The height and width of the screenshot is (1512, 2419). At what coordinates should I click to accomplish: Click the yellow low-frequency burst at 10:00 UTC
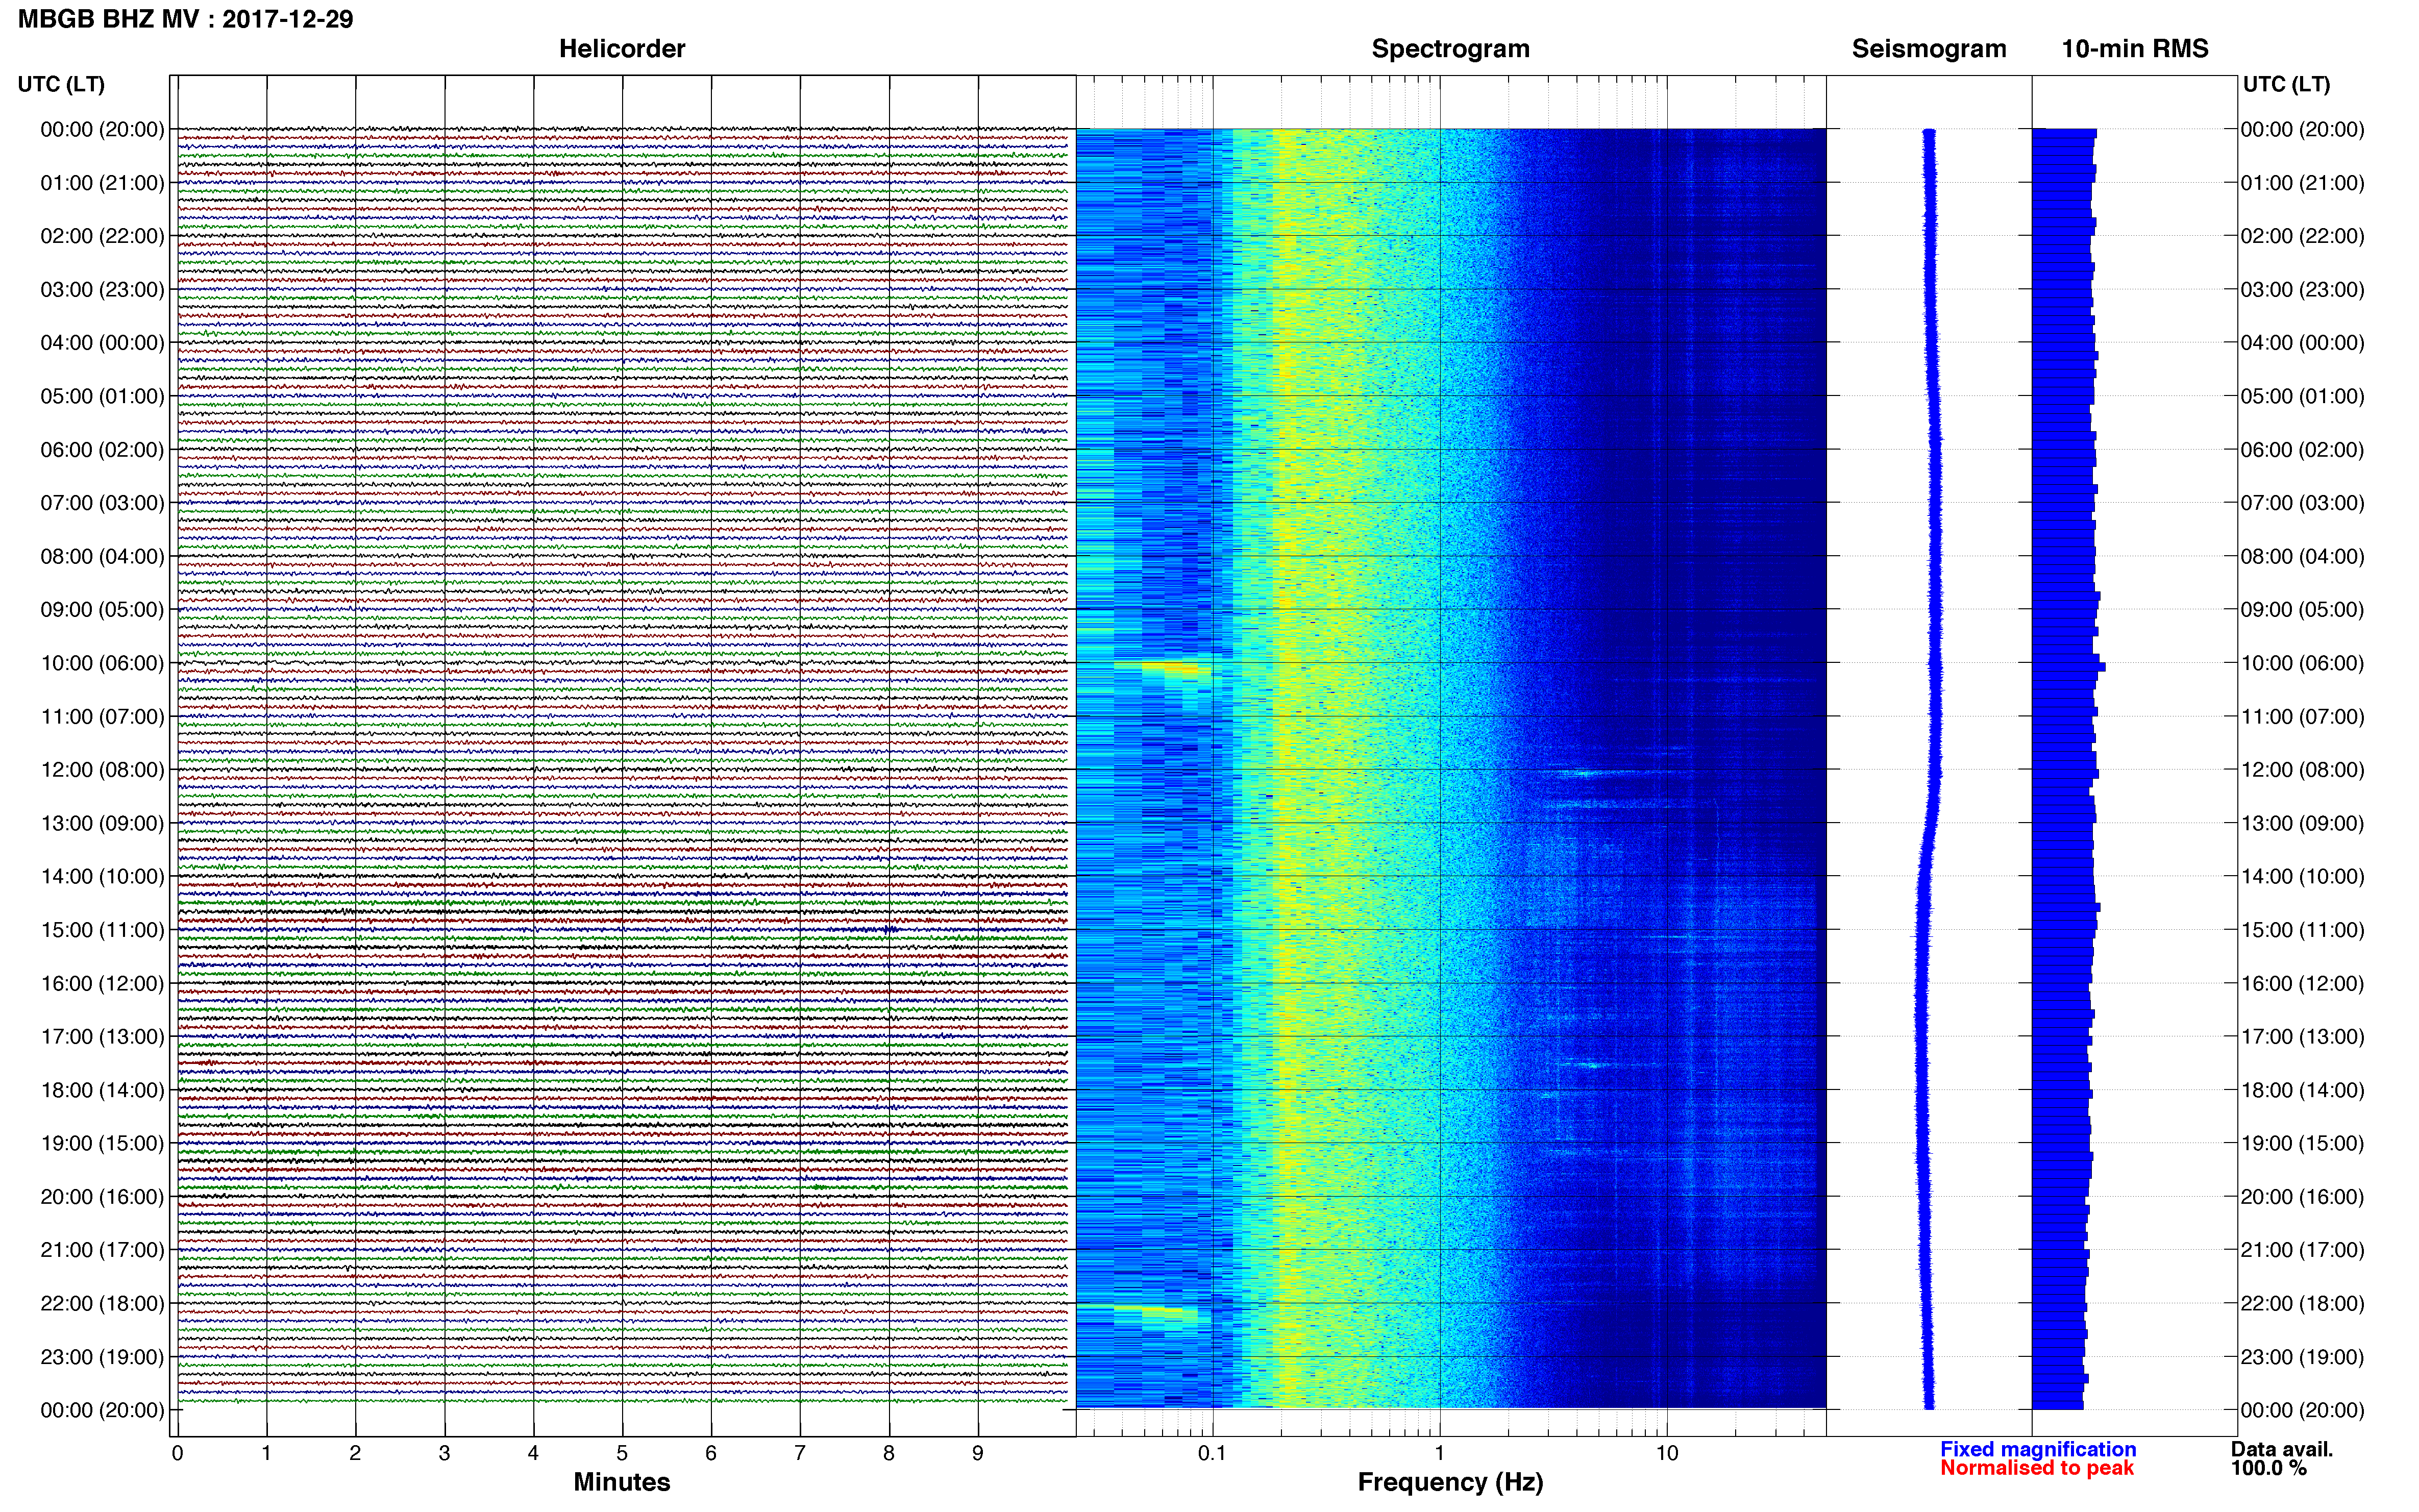[x=1163, y=667]
